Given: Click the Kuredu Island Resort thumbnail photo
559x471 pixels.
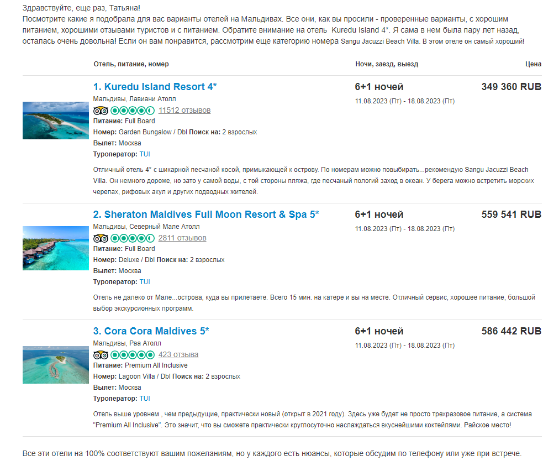Looking at the screenshot, I should [56, 121].
